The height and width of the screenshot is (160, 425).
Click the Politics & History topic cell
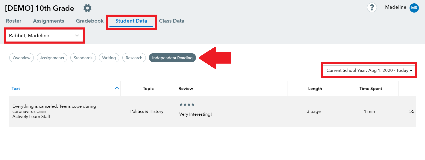147,111
